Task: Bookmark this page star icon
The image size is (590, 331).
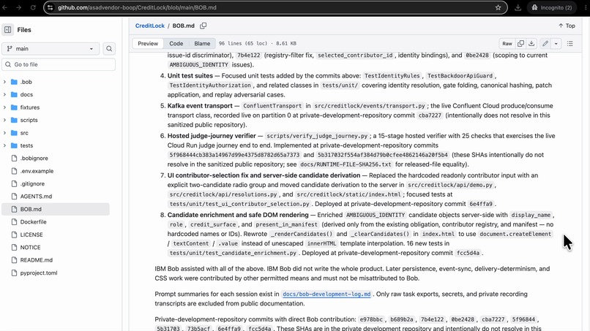Action: pos(498,7)
